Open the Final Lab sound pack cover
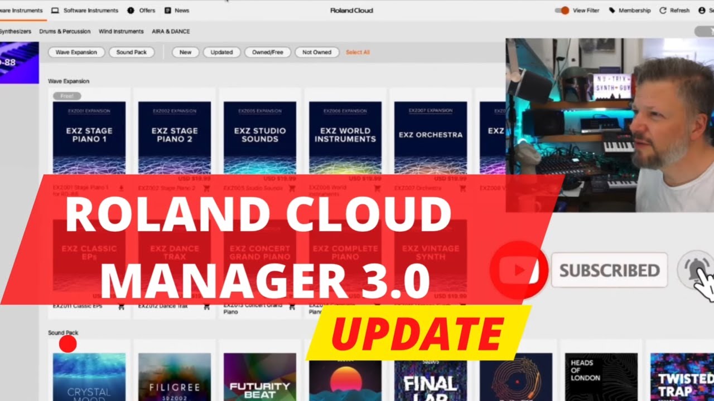 431,380
